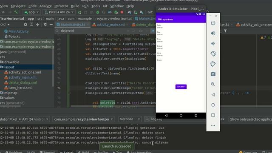Screen dimensions: 272x153
Task: Open item_hero.xml in project tree
Action: pos(20,88)
